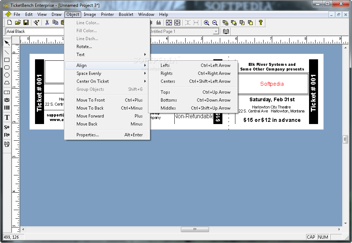This screenshot has width=352, height=243.
Task: Select the T text tool
Action: point(7,117)
